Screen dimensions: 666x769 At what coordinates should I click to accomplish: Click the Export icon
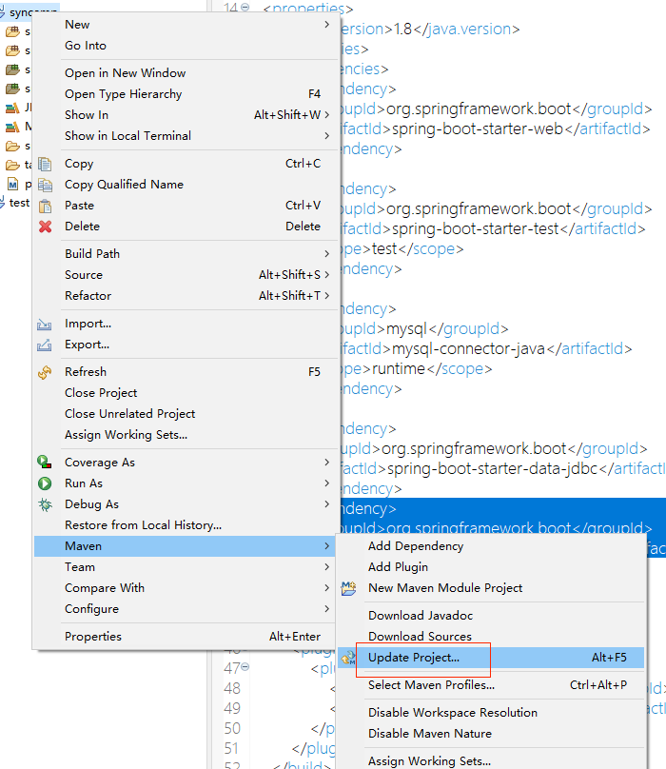pyautogui.click(x=44, y=345)
